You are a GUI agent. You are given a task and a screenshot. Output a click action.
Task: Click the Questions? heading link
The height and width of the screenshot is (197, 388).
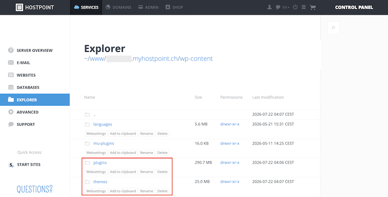(34, 189)
